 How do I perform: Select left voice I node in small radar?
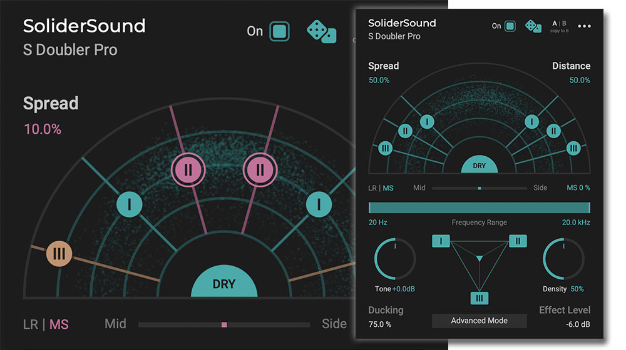[427, 122]
